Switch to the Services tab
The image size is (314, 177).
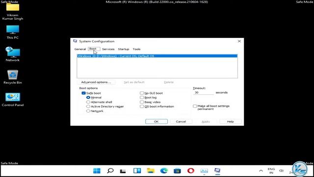click(108, 49)
